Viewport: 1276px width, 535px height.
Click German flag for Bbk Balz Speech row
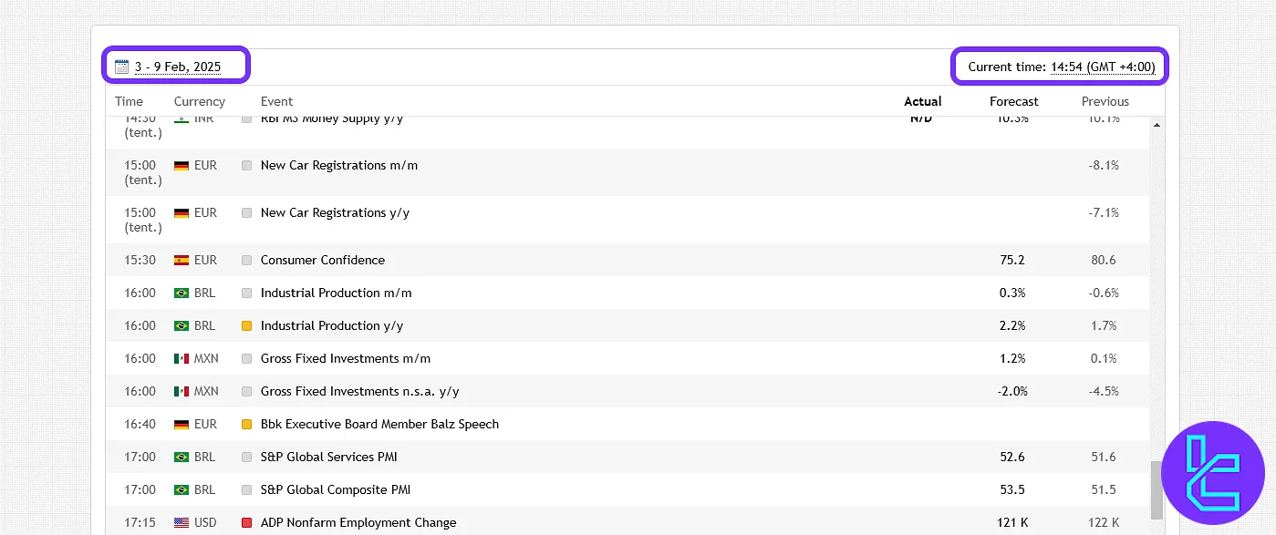182,424
